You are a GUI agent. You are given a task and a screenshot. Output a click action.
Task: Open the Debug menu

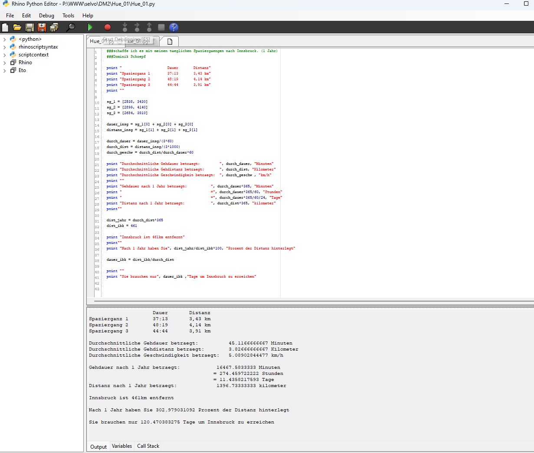46,15
